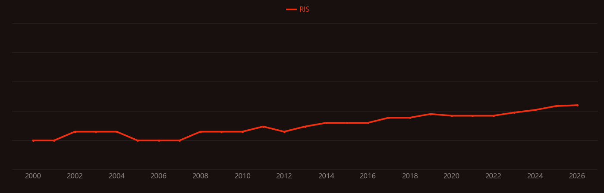Select the RIS data point for 2002
This screenshot has height=193, width=604.
point(75,132)
